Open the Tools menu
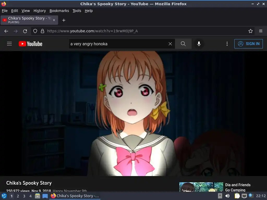 tap(77, 11)
